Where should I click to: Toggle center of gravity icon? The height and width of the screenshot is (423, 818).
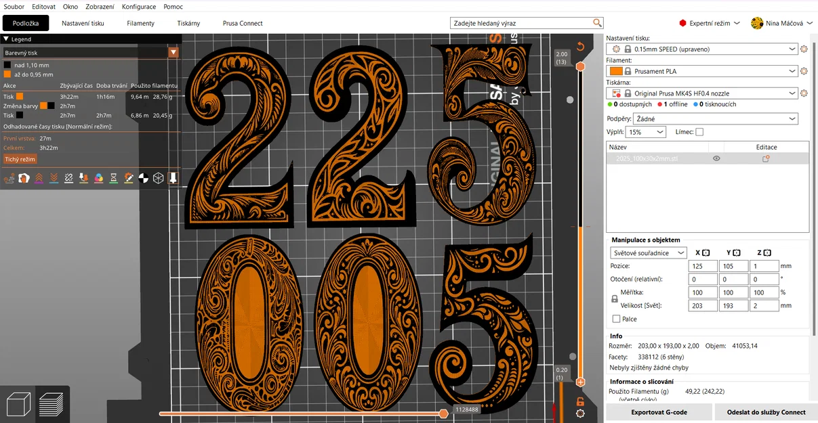(143, 178)
